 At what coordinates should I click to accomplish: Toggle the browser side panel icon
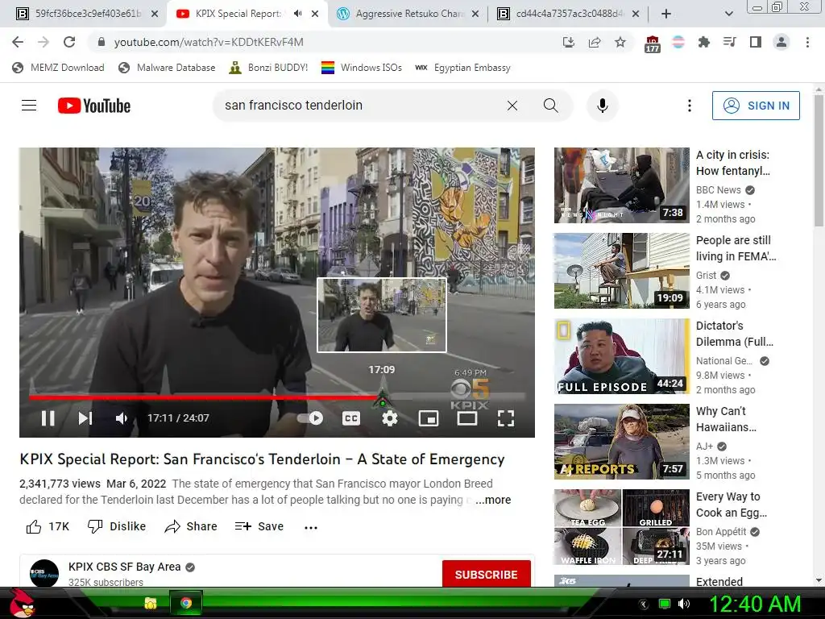tap(756, 42)
